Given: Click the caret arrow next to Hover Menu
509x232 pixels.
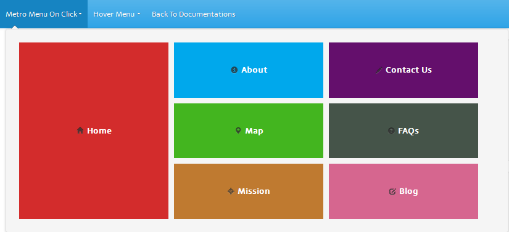Looking at the screenshot, I should point(139,14).
